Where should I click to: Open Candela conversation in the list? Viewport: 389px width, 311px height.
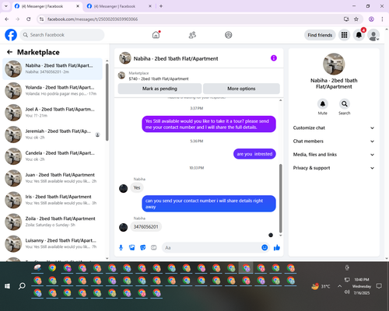[x=52, y=156]
